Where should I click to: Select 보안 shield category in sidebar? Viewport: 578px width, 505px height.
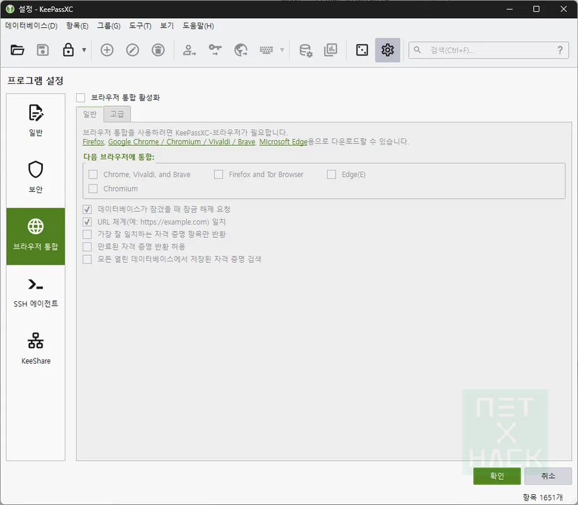[36, 178]
